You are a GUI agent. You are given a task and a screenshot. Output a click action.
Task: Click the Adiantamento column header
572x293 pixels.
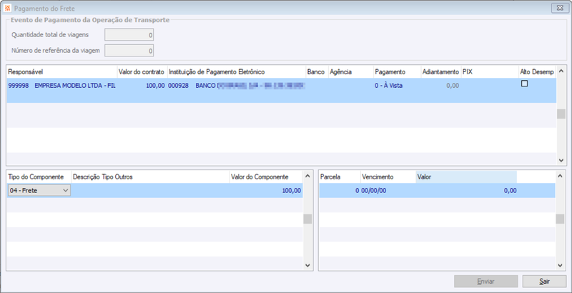440,71
